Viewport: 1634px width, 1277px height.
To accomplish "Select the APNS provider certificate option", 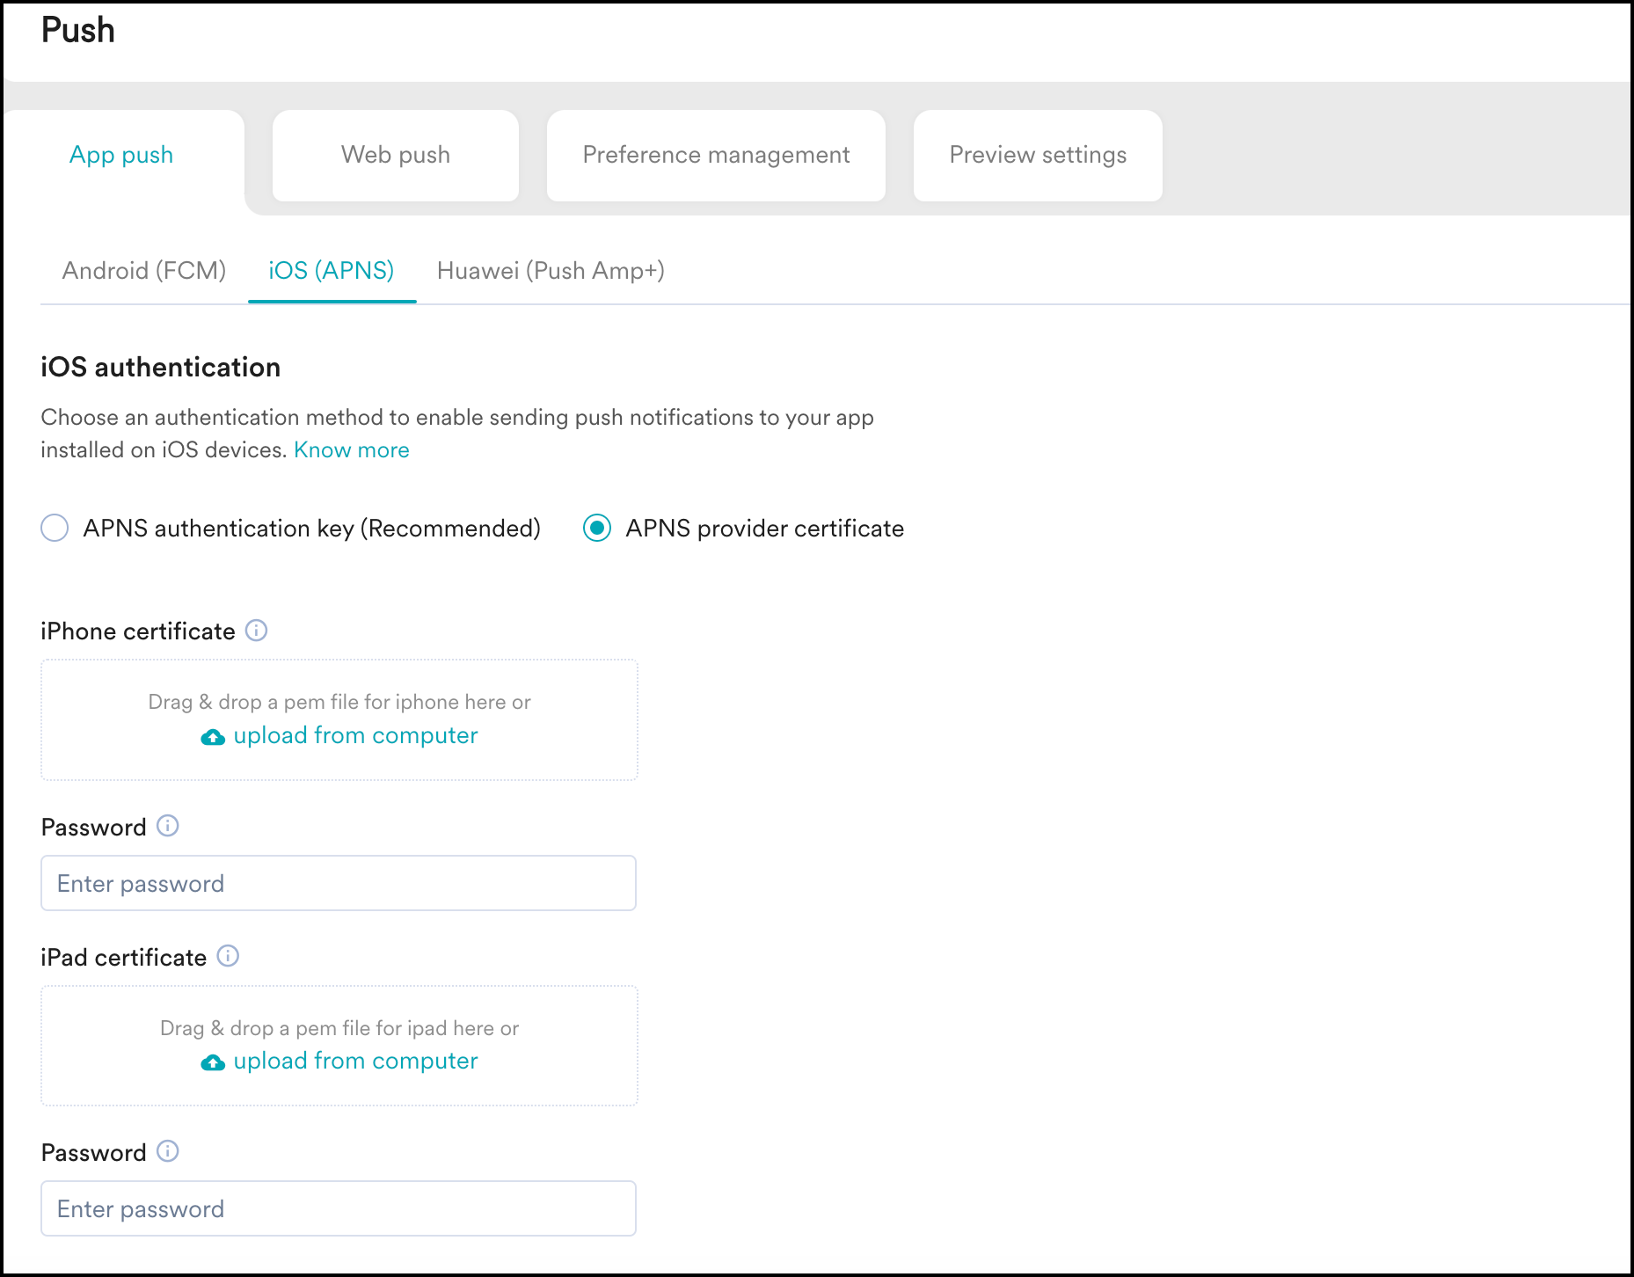I will pyautogui.click(x=598, y=528).
